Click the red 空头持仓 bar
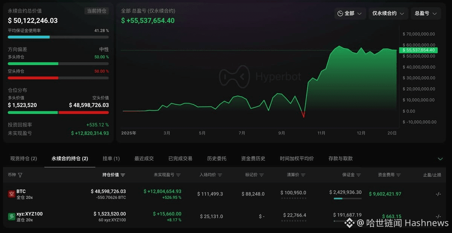Viewport: 452px width, 233px height. (58, 78)
